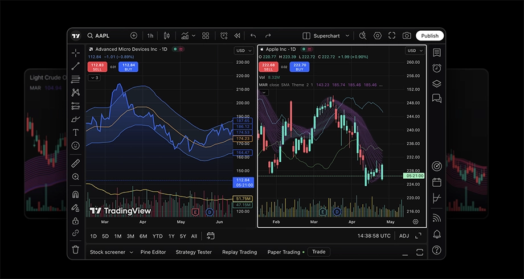
Task: Select the forecasting position tool
Action: [76, 106]
